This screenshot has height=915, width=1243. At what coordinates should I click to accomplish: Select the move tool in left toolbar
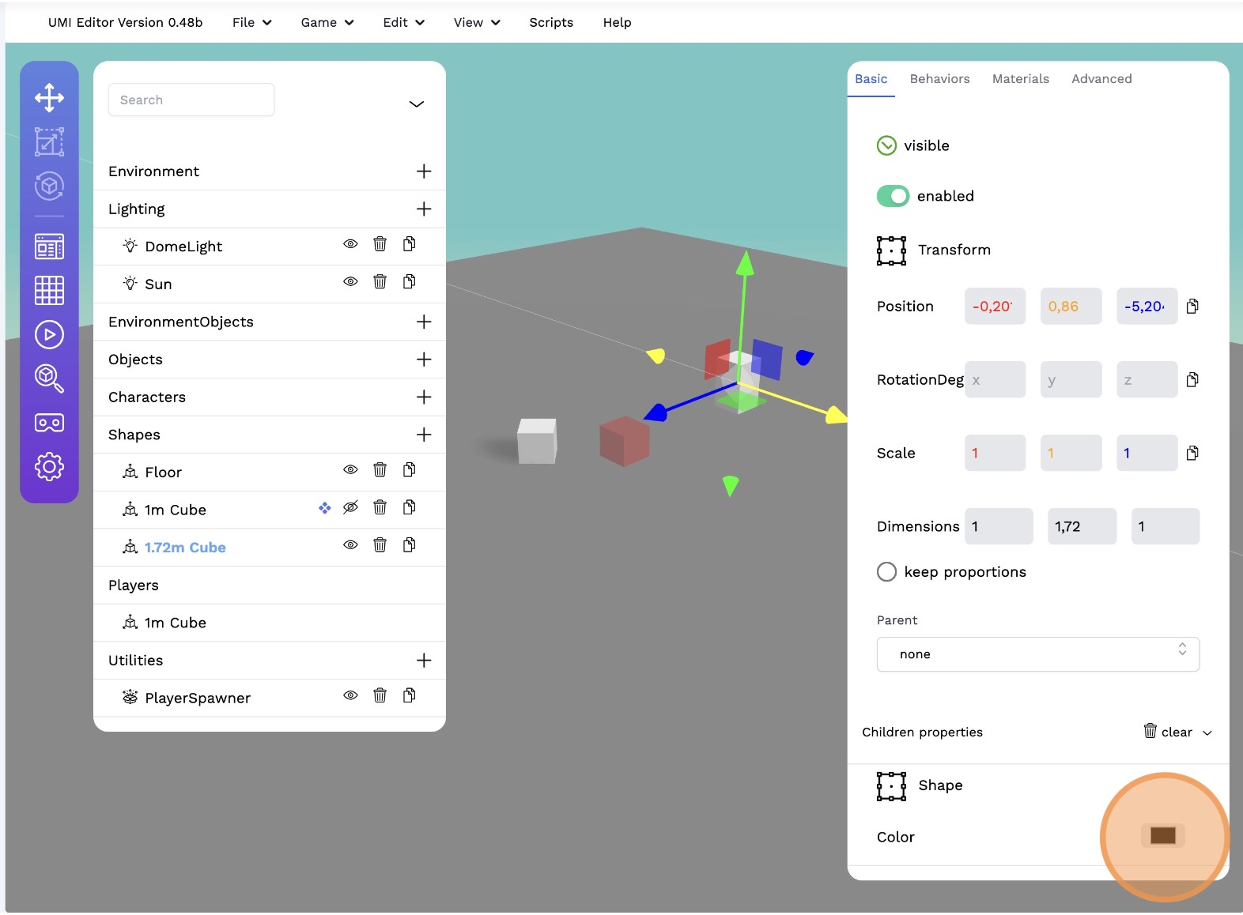[x=49, y=98]
